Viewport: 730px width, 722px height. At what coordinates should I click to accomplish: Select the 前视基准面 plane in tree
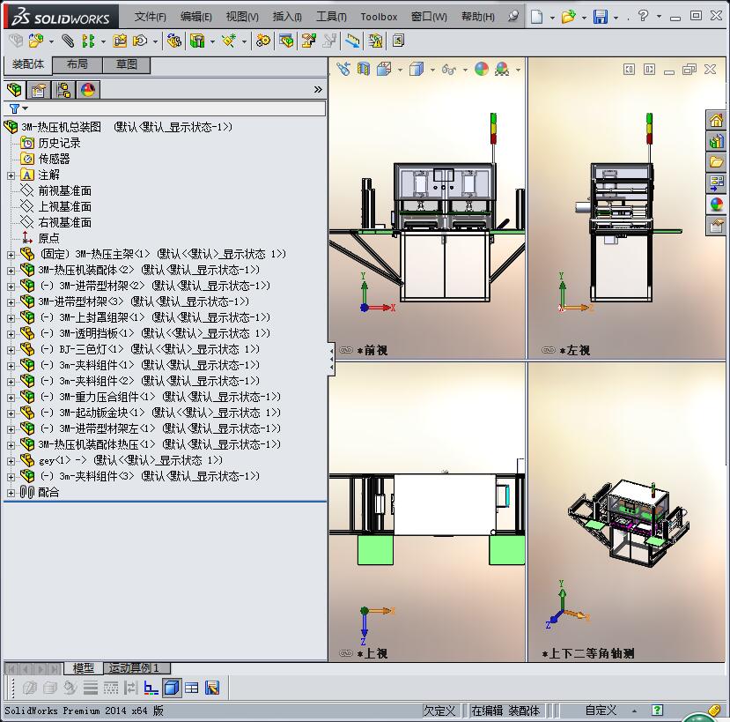[x=64, y=190]
